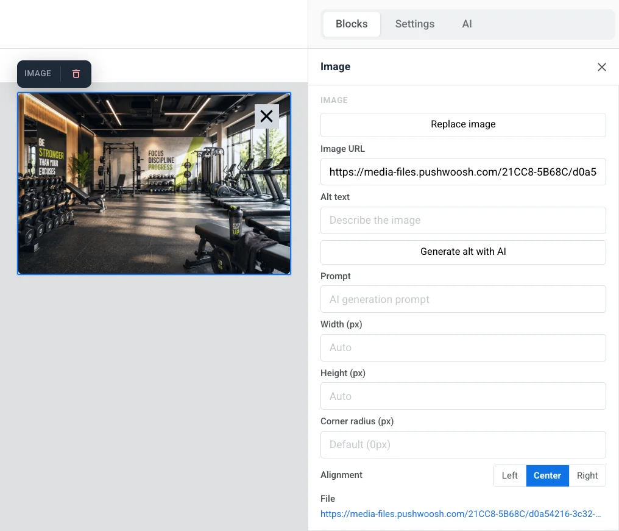Switch to the Blocks tab
The height and width of the screenshot is (531, 619).
click(x=352, y=24)
